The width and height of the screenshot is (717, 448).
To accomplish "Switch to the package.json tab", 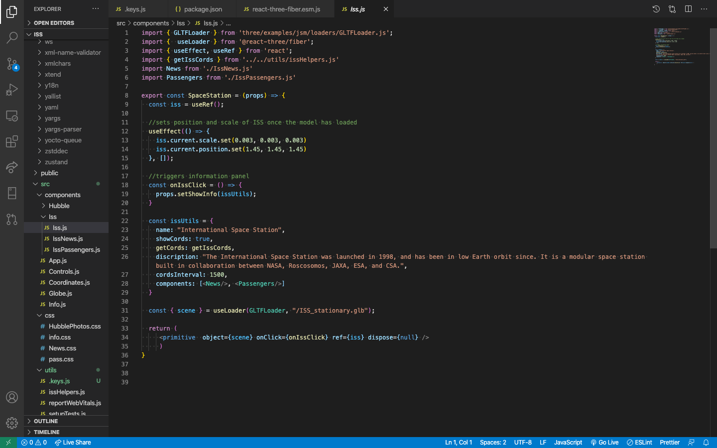I will (x=201, y=8).
